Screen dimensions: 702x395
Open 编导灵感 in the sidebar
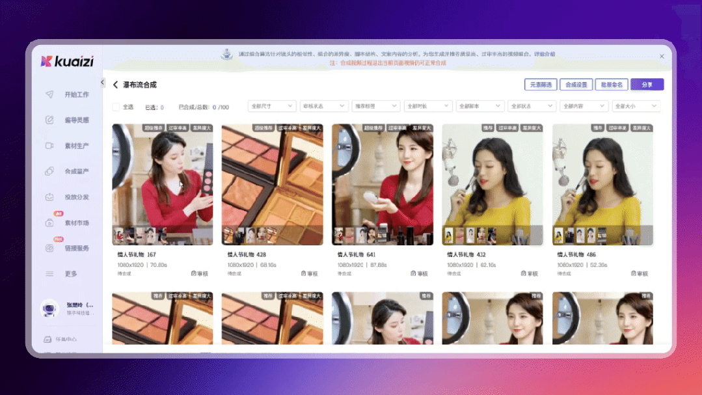(77, 120)
